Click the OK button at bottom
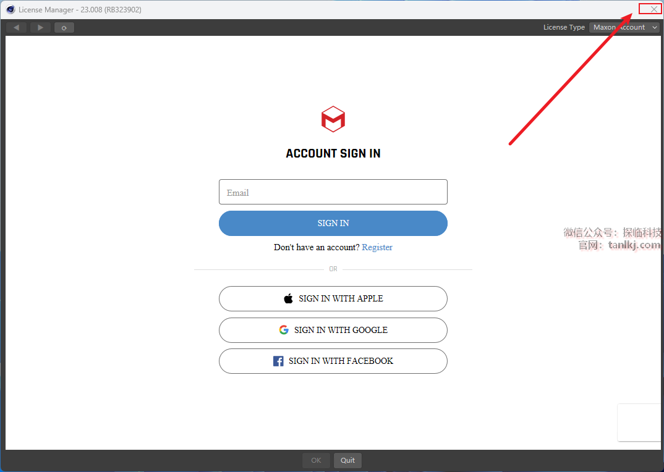 (x=316, y=460)
